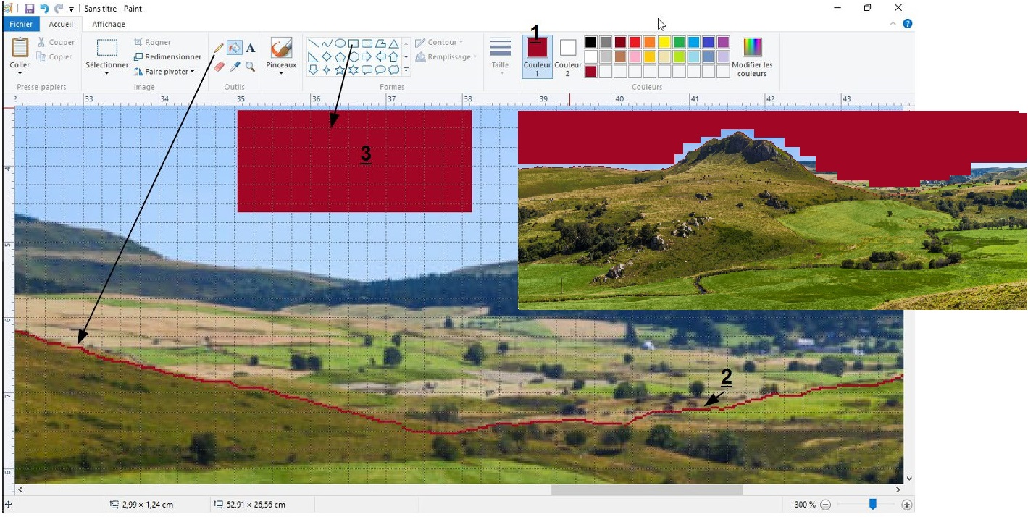Viewport: 1028px width, 517px height.
Task: Select the Fill bucket tool
Action: tap(235, 48)
